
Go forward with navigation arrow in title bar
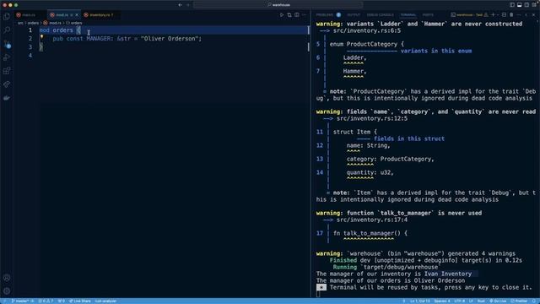(x=188, y=5)
